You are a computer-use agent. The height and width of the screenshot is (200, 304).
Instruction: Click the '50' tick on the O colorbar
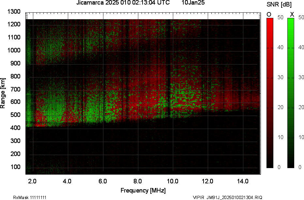[x=280, y=17]
